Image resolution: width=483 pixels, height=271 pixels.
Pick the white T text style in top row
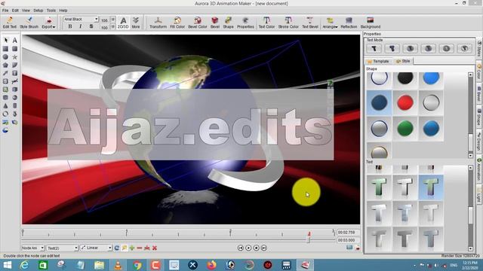(405, 187)
